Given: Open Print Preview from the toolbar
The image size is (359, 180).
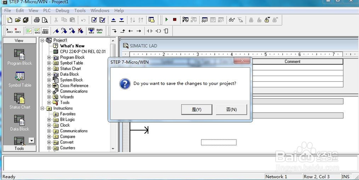Looking at the screenshot, I should click(x=45, y=20).
